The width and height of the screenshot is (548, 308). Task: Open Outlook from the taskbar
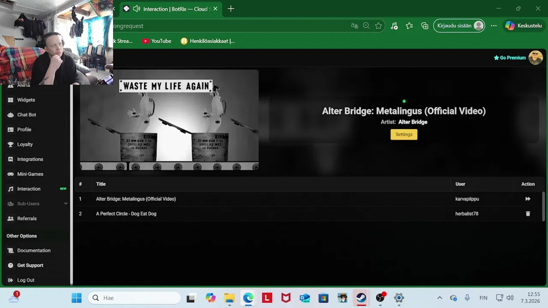[x=305, y=298]
